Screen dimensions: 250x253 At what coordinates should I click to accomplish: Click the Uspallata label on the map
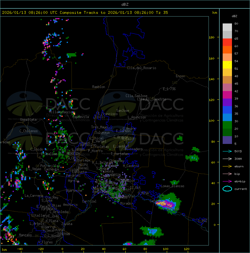click(29, 120)
